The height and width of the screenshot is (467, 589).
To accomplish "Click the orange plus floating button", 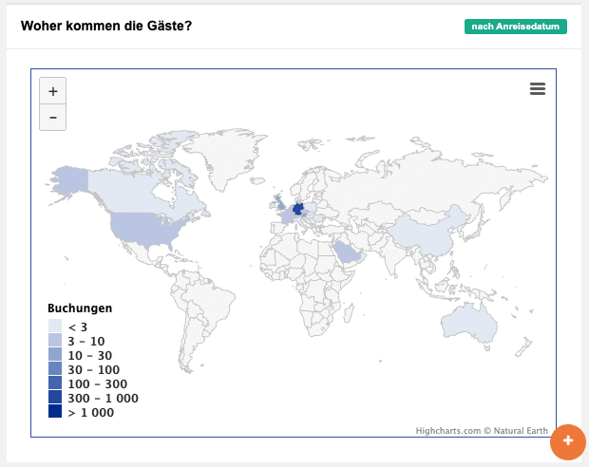I will [x=568, y=440].
